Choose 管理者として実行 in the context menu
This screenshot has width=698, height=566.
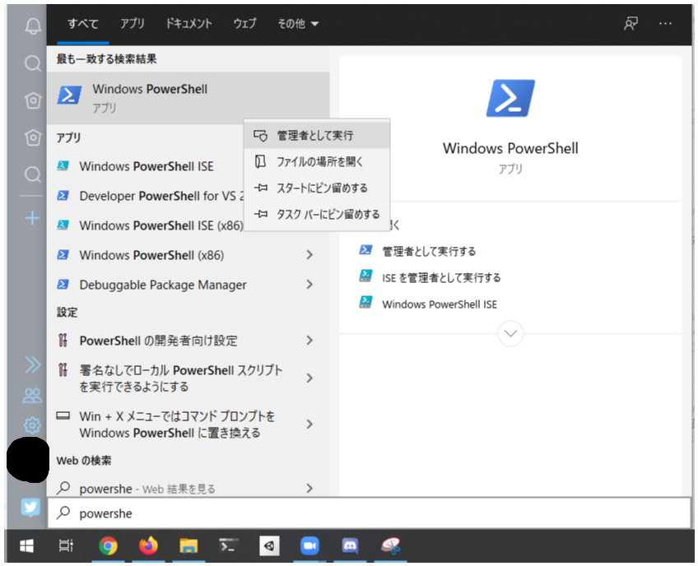pos(317,135)
